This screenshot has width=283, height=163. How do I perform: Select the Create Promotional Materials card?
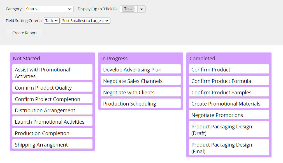click(229, 104)
